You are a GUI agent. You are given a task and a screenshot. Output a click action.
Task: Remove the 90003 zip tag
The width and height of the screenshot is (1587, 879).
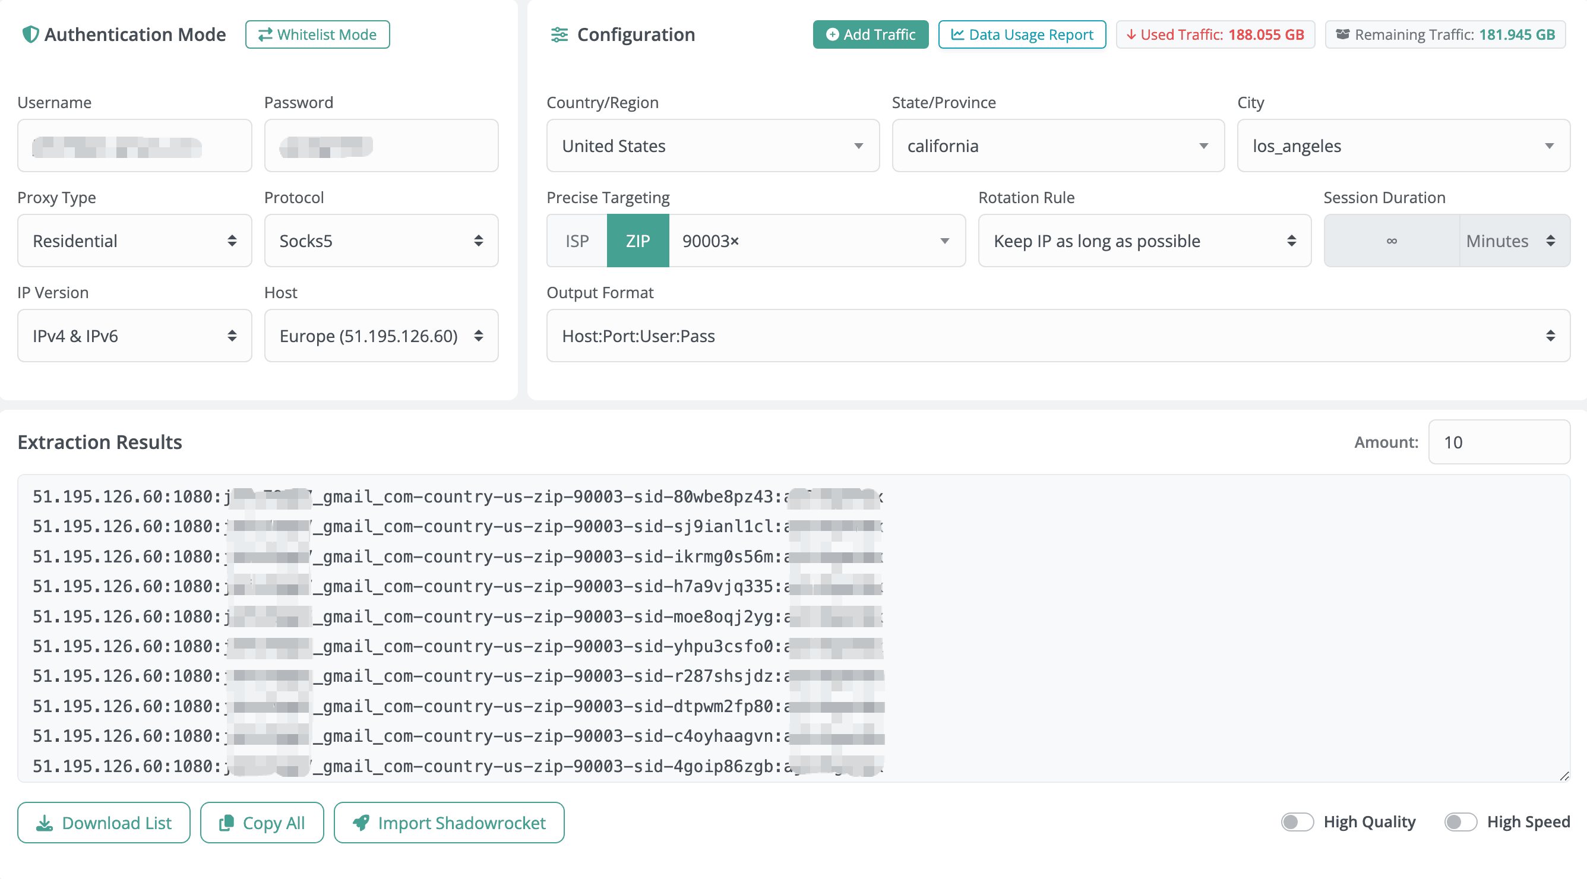tap(734, 241)
